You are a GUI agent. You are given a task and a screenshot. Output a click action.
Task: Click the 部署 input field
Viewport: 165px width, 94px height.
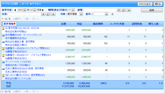pos(100,10)
